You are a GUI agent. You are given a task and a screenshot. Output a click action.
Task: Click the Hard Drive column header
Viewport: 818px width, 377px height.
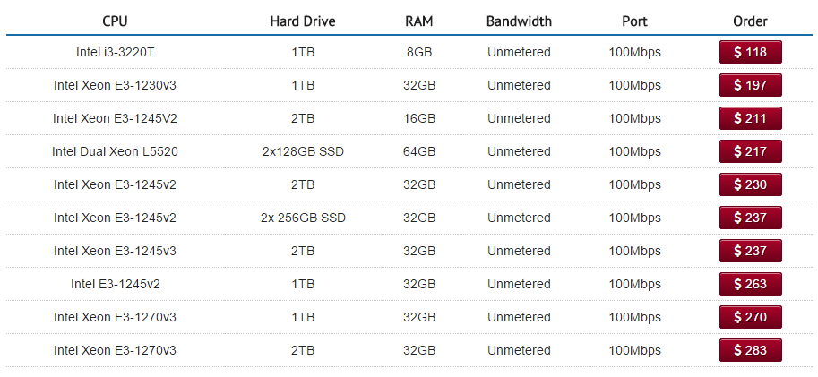(303, 21)
